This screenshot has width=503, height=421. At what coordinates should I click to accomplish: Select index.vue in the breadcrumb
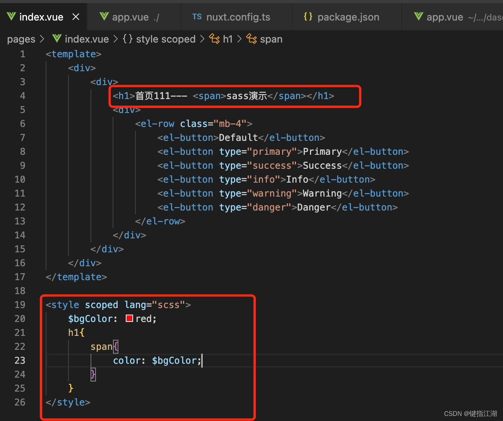[x=87, y=39]
